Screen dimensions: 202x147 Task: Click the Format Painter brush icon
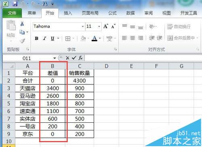(22, 41)
